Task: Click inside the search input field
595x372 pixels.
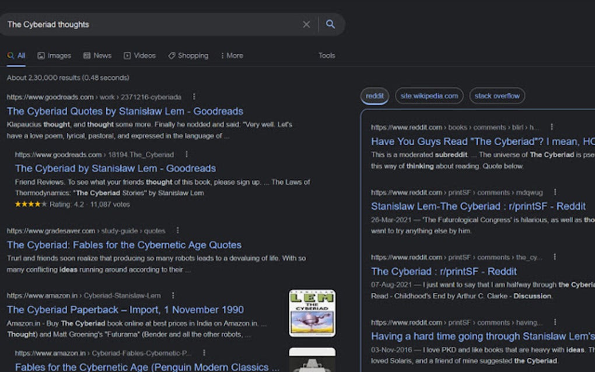Action: [x=146, y=24]
